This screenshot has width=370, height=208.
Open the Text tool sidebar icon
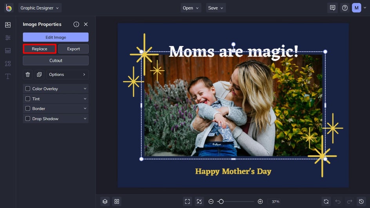(x=8, y=76)
